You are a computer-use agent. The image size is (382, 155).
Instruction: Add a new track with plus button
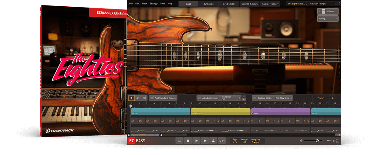click(332, 98)
